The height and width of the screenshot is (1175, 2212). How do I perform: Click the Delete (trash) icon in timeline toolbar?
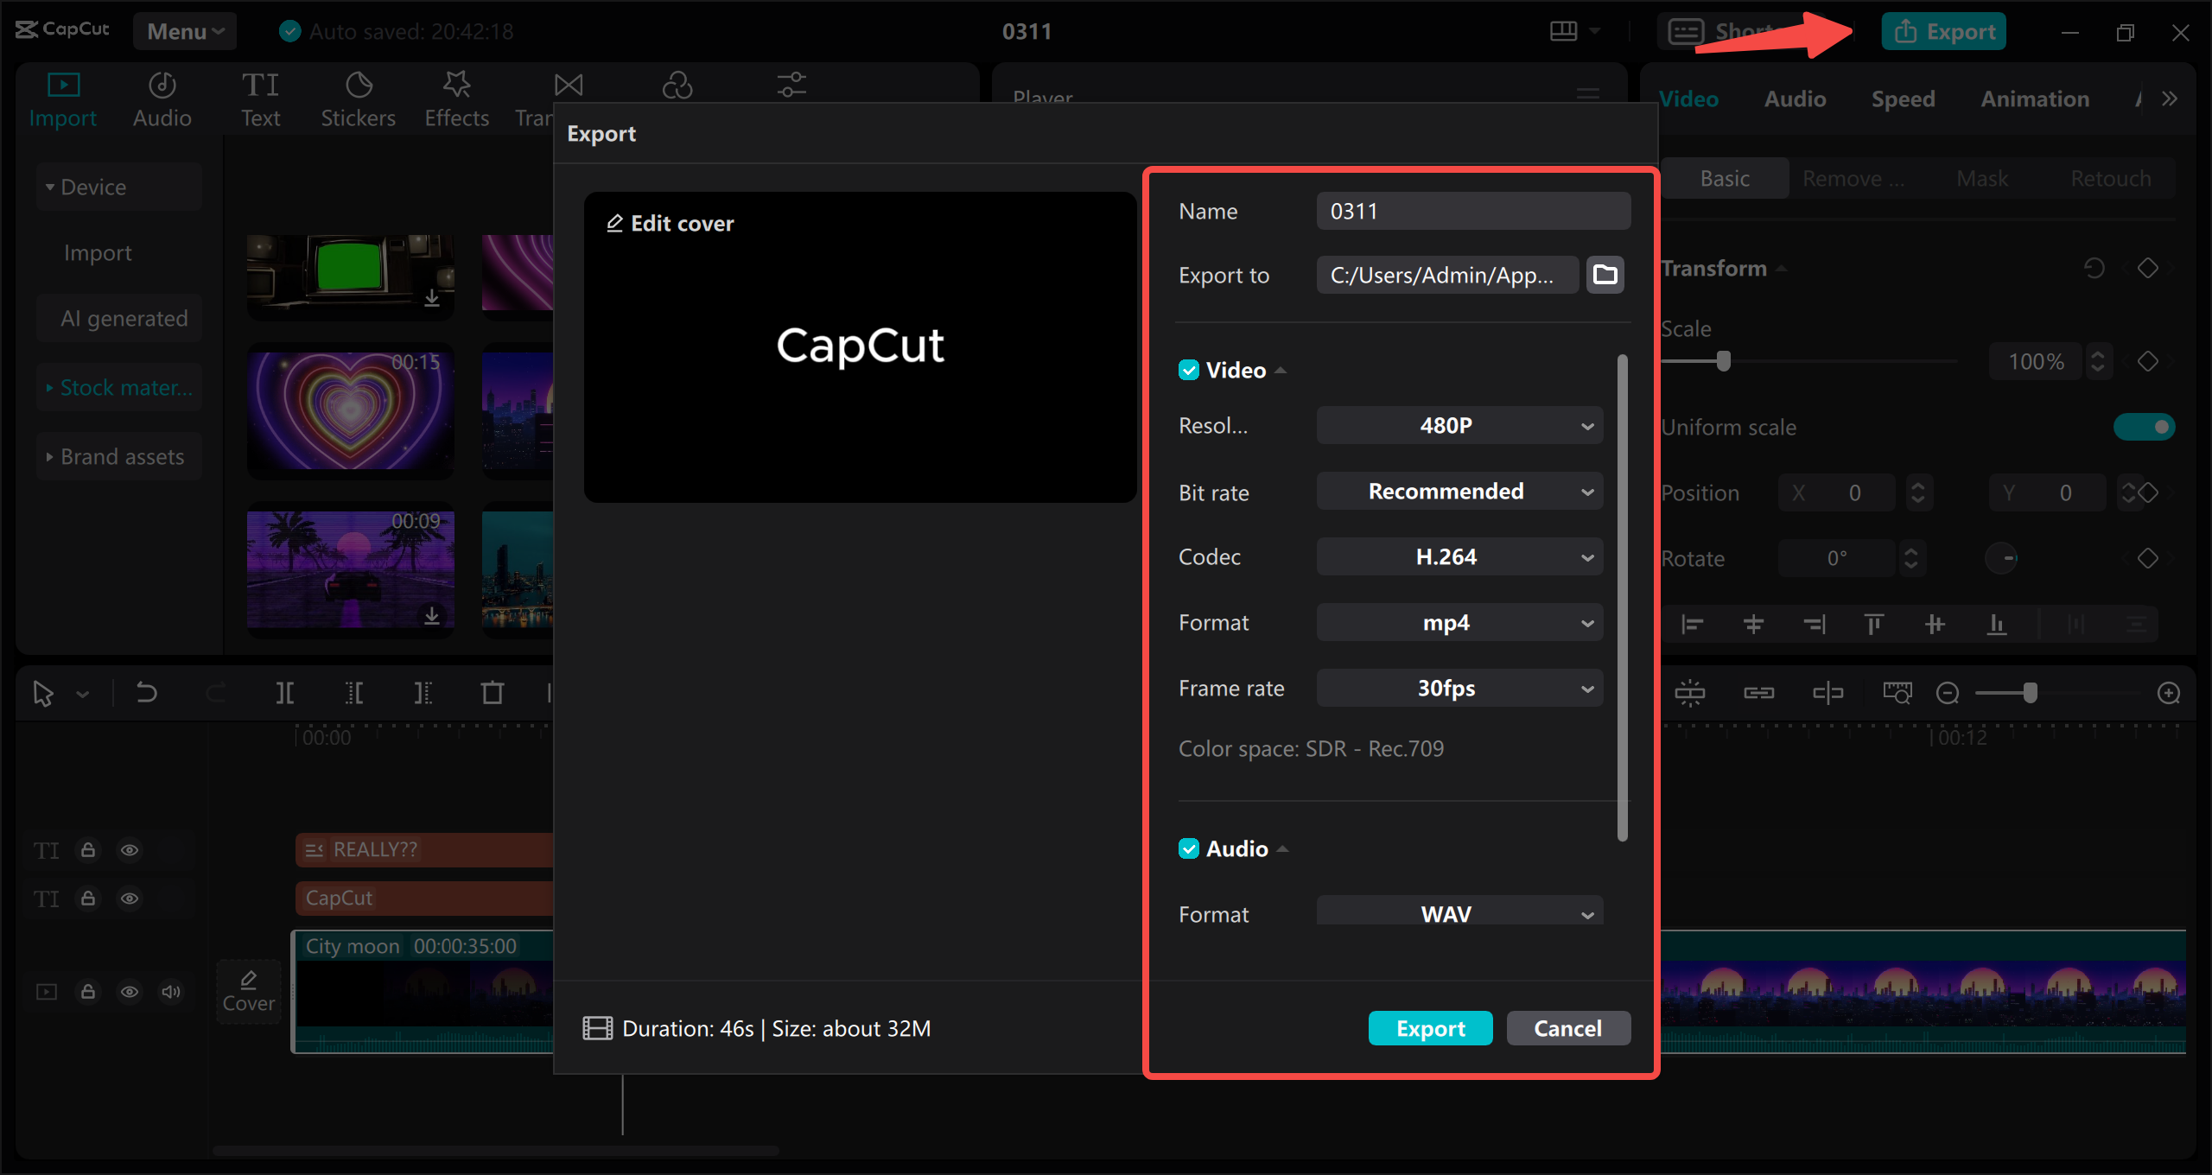coord(492,692)
